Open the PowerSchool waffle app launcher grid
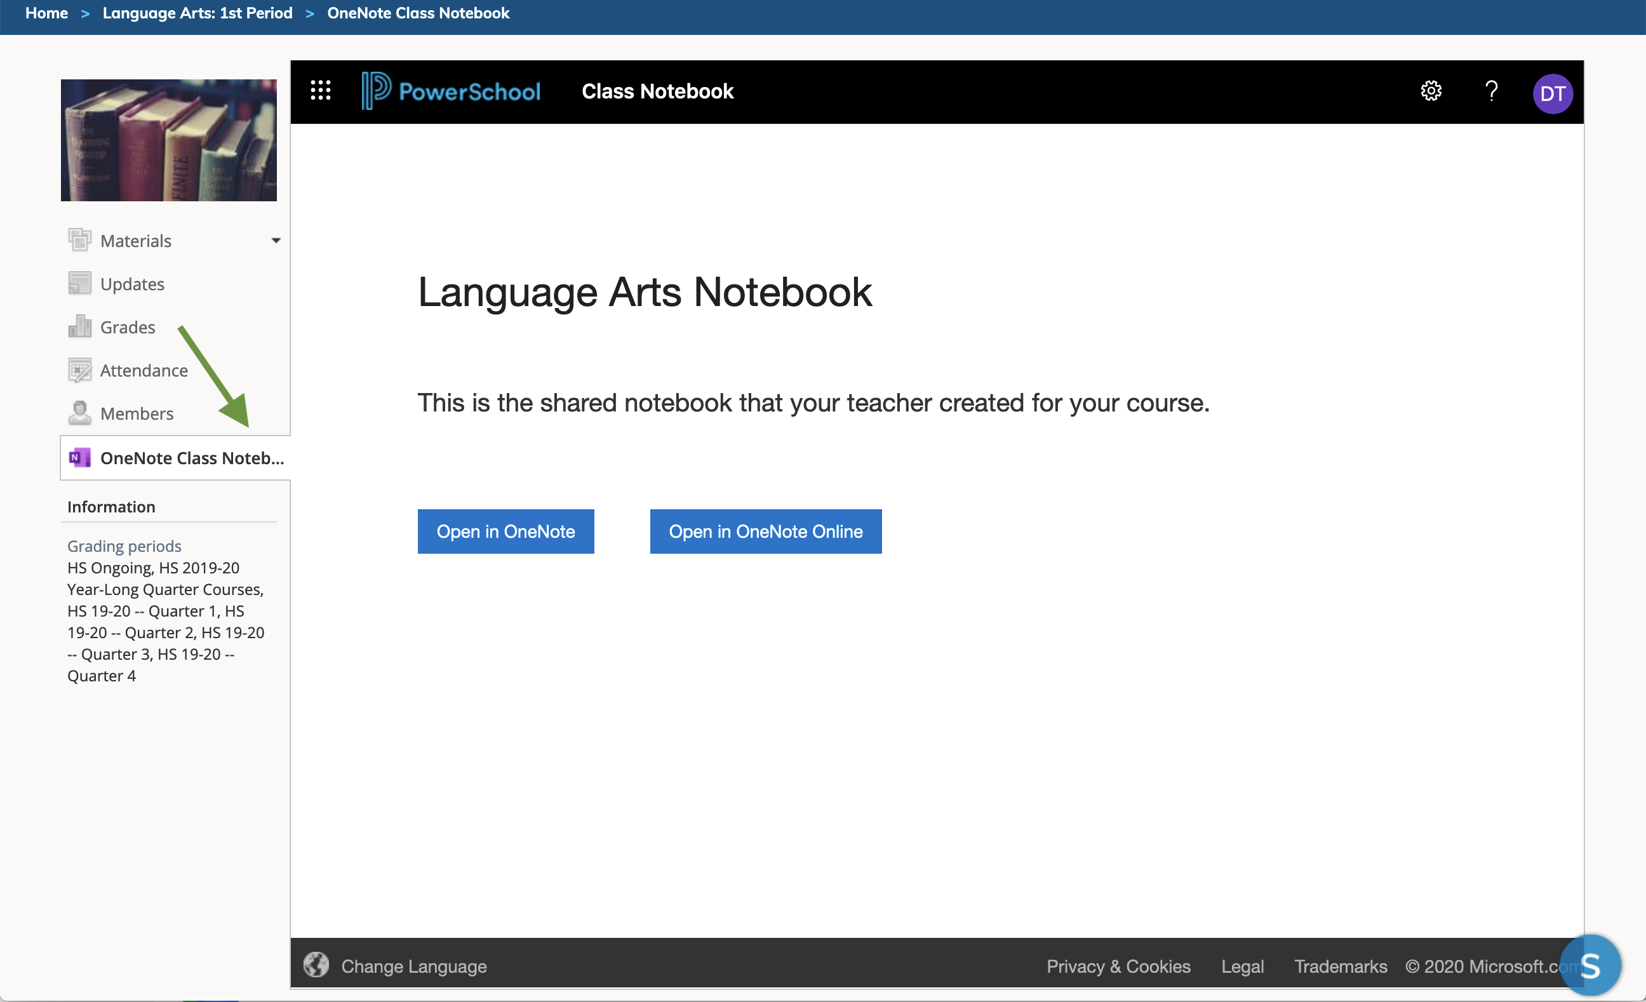1646x1002 pixels. pyautogui.click(x=320, y=91)
